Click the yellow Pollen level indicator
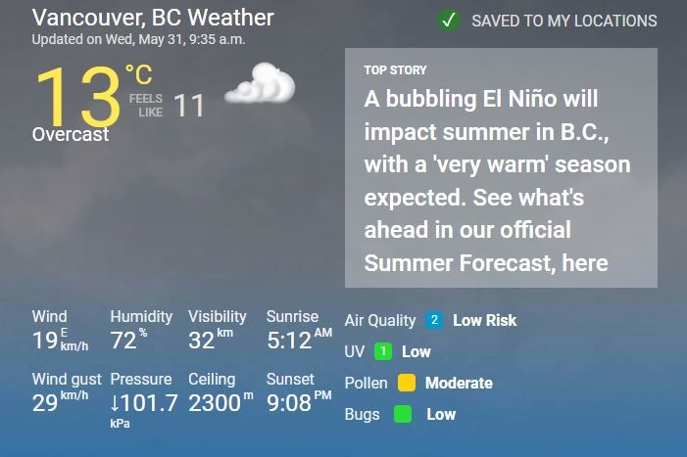 coord(407,383)
